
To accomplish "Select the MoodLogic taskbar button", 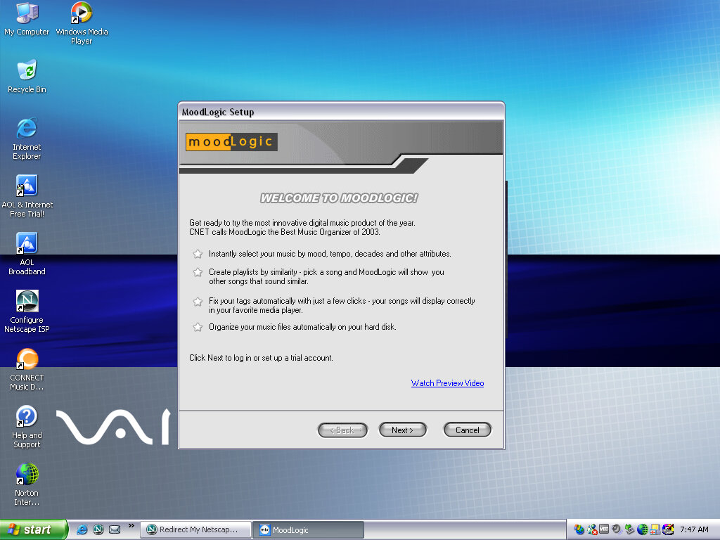I will pyautogui.click(x=308, y=530).
